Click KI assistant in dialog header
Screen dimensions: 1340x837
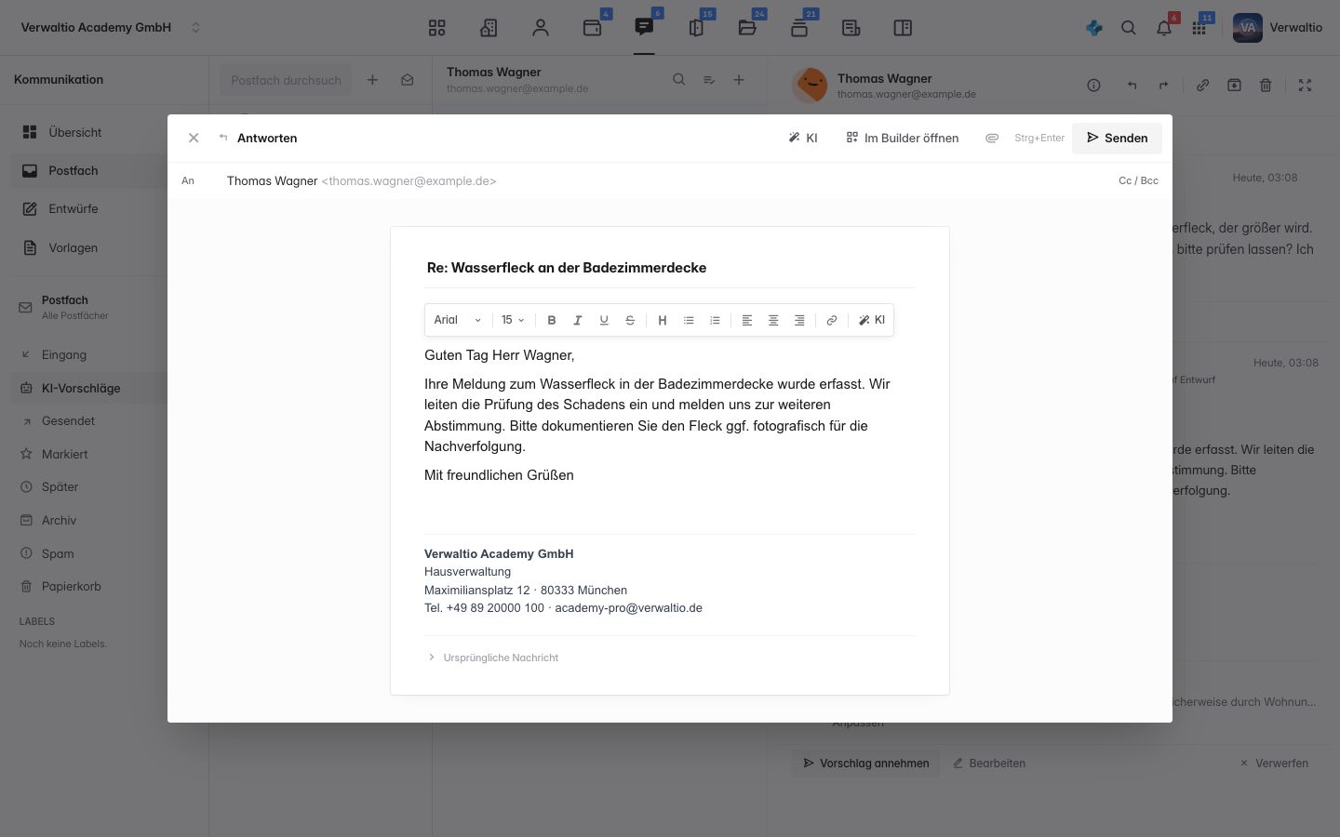[803, 138]
